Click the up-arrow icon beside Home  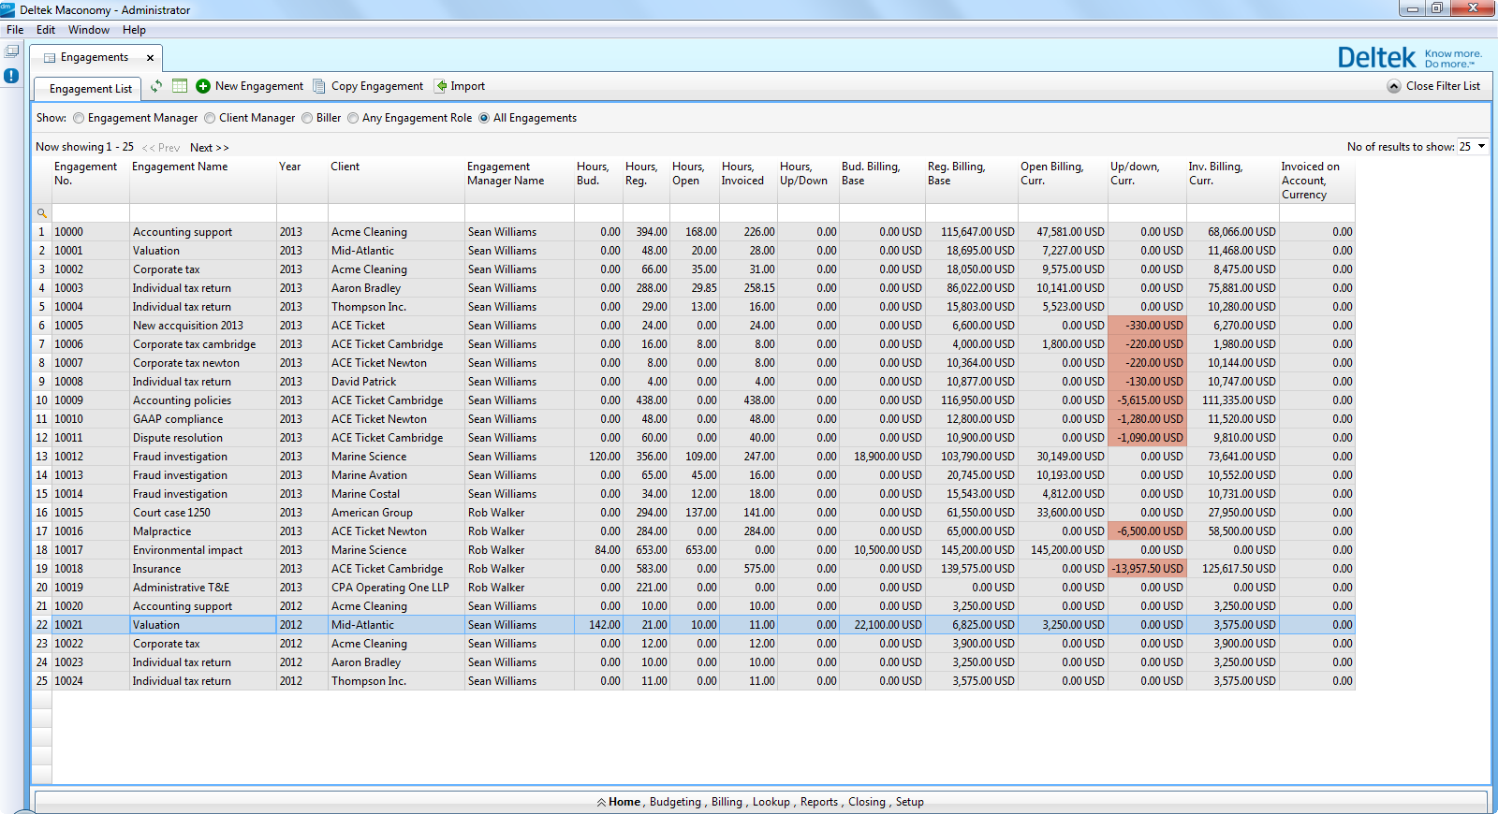(601, 803)
